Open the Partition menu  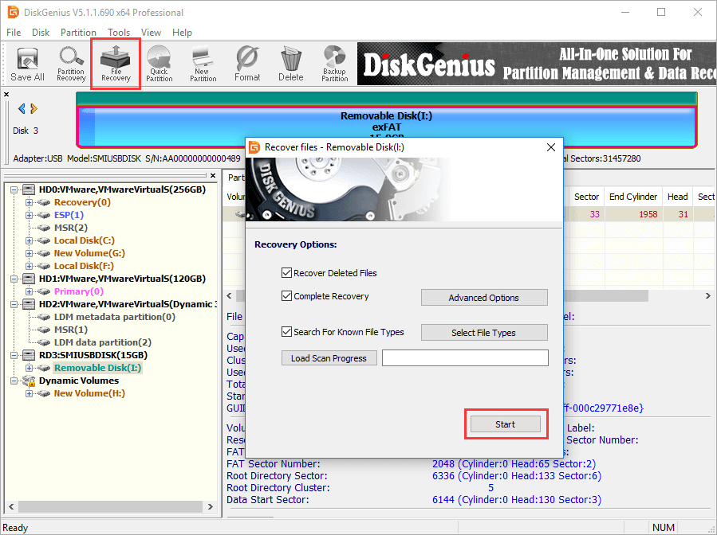(x=78, y=33)
